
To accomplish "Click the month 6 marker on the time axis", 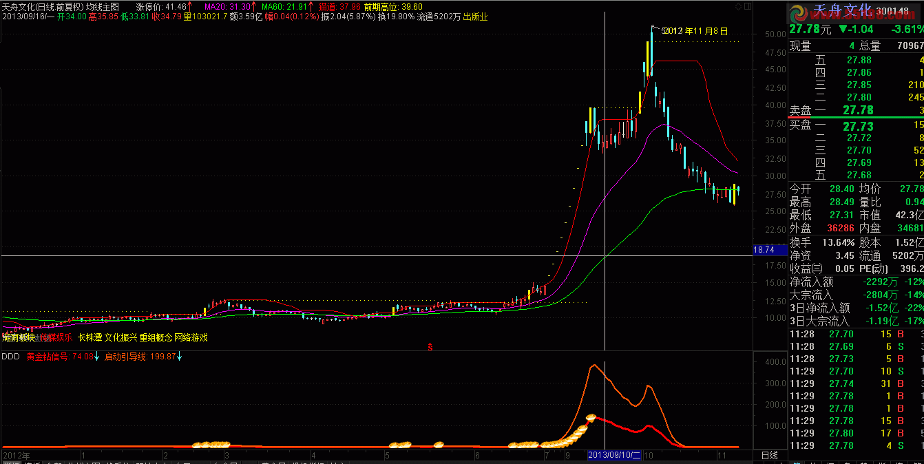I will 477,455.
